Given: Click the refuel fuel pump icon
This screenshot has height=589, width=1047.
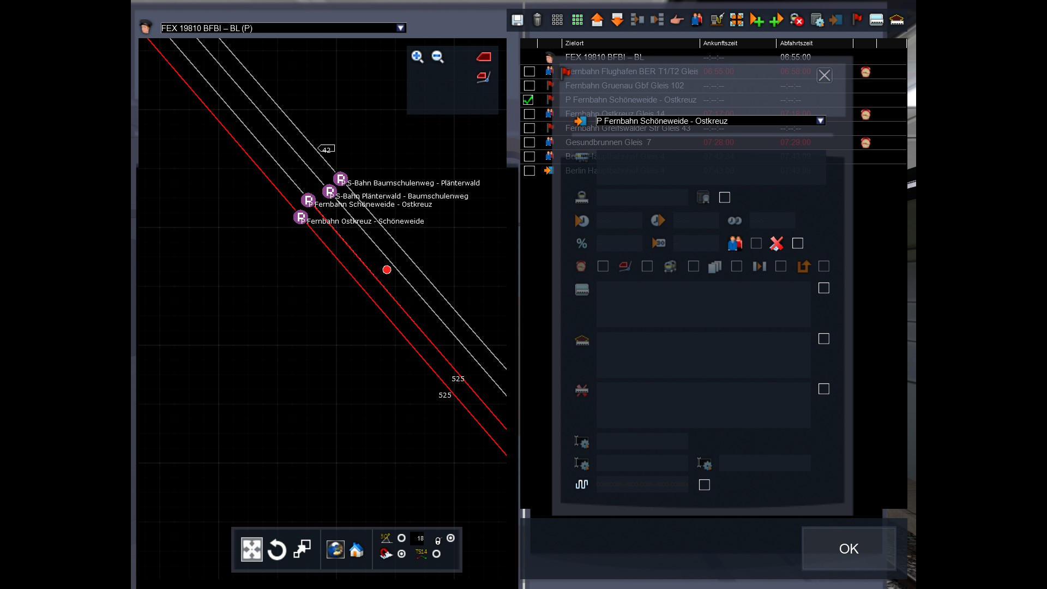Looking at the screenshot, I should (x=717, y=20).
